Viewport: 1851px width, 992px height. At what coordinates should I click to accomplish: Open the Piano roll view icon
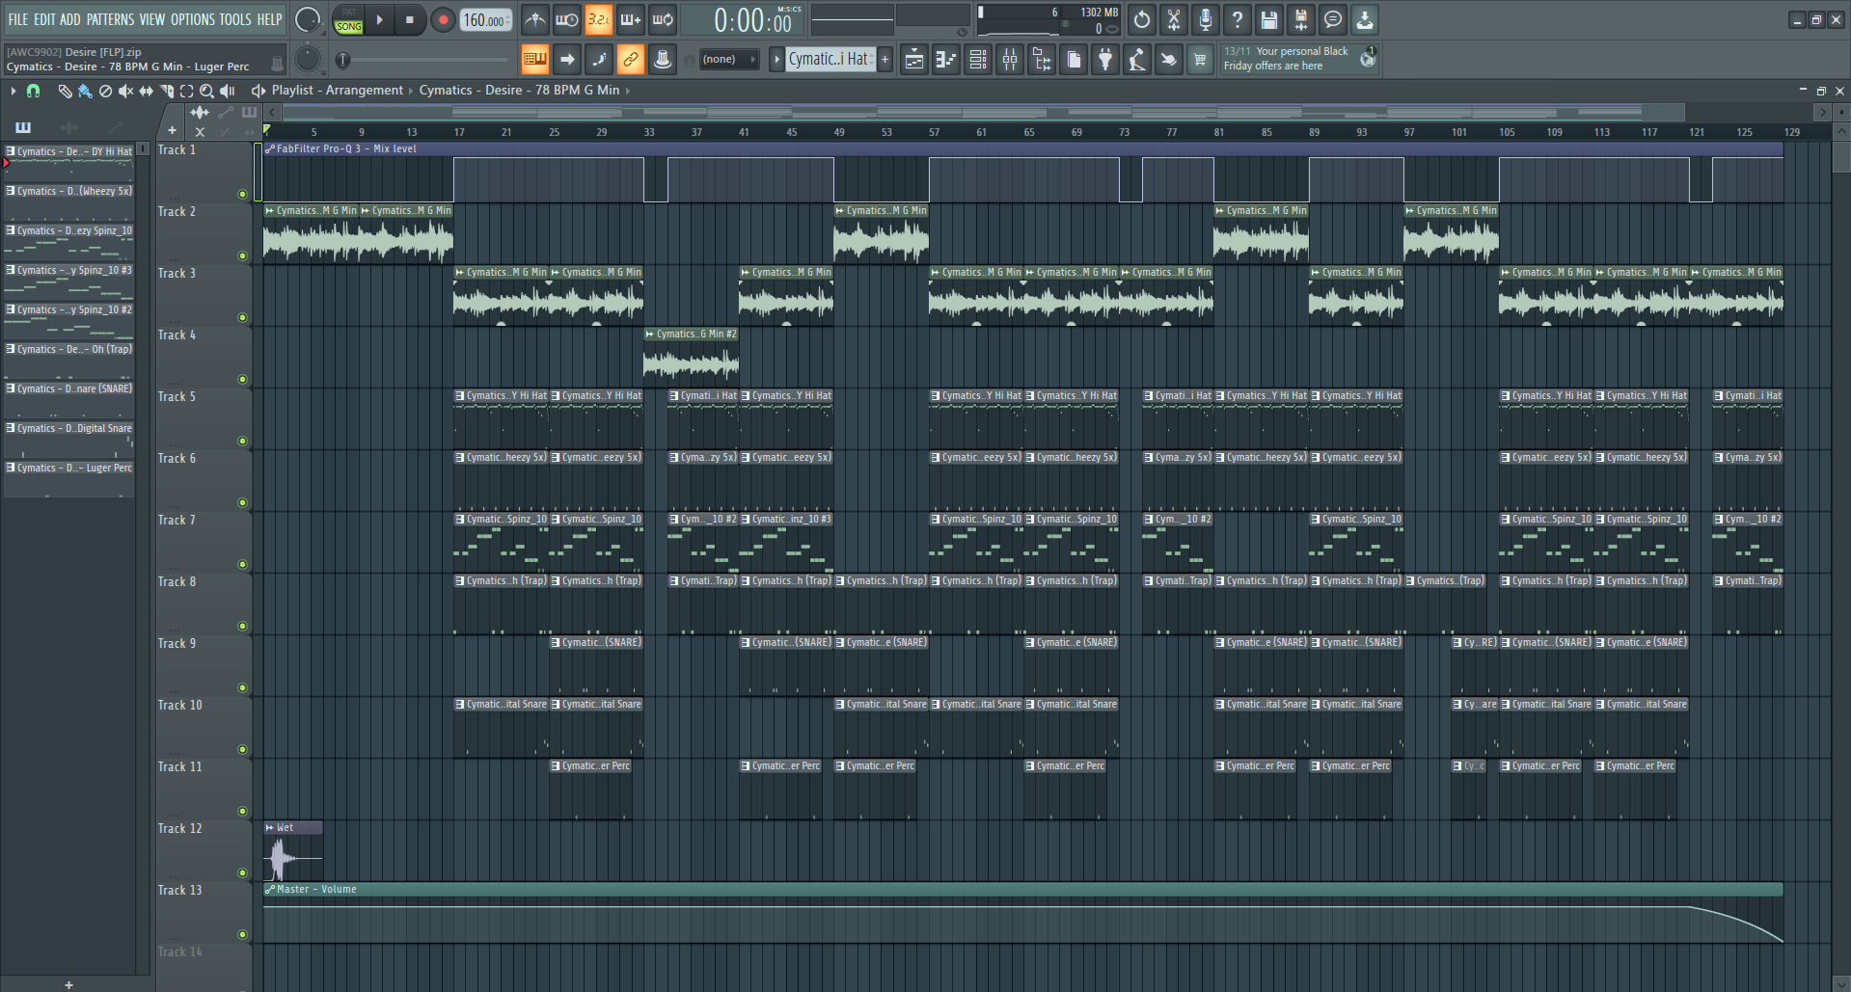coord(945,60)
